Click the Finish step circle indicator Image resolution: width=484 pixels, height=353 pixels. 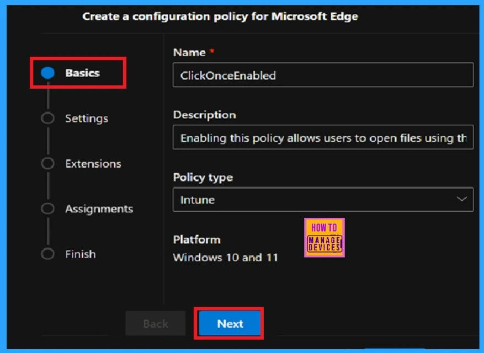(48, 254)
